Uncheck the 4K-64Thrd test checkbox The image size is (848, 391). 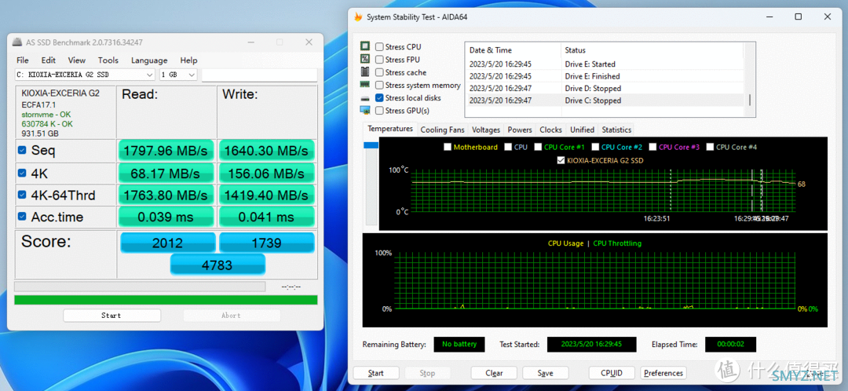click(22, 195)
